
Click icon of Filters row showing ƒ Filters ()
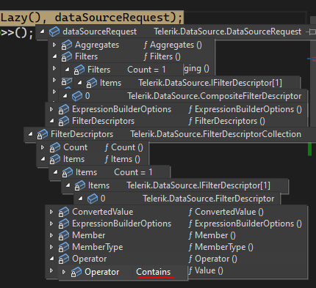67,57
